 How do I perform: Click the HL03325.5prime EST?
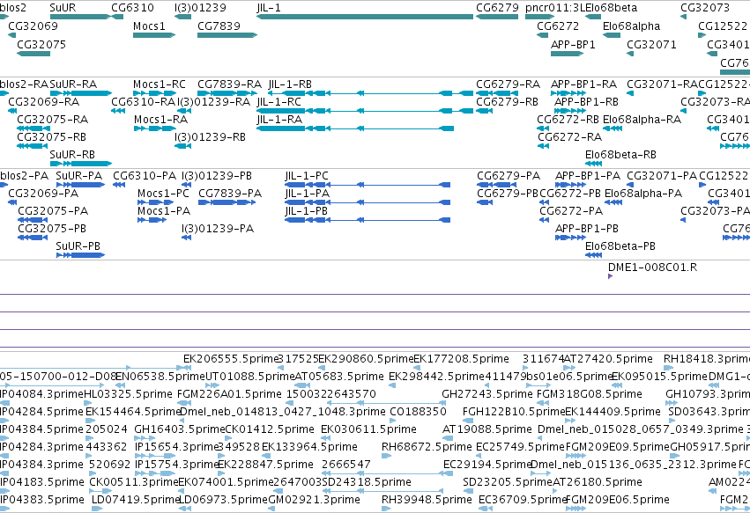click(x=128, y=394)
